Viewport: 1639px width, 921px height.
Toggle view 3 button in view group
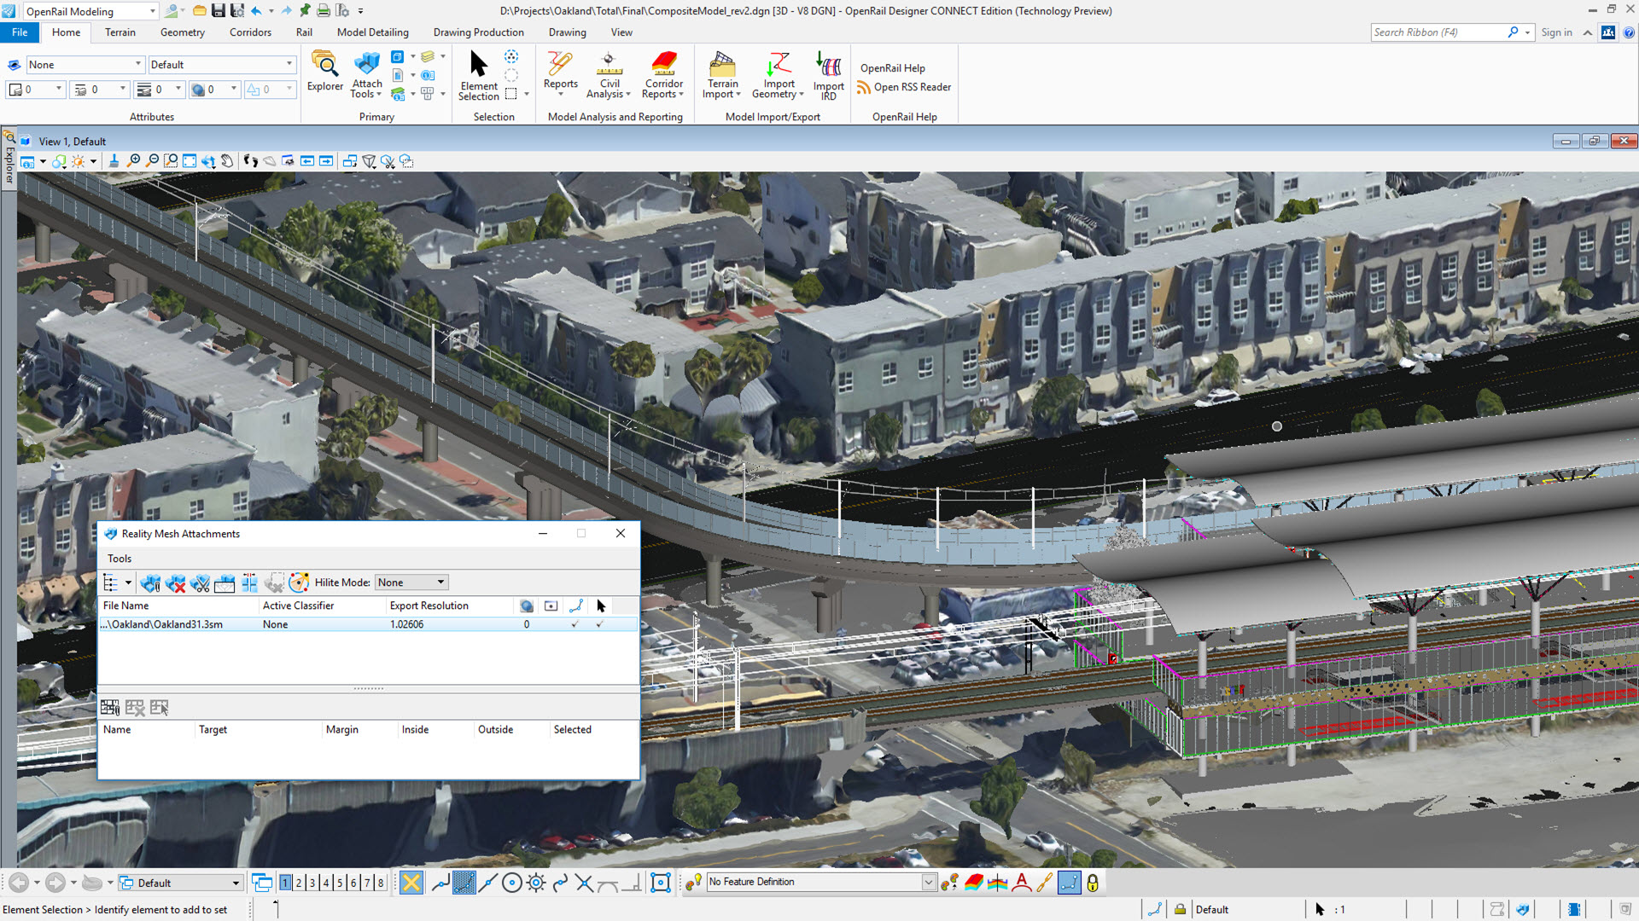[x=312, y=883]
